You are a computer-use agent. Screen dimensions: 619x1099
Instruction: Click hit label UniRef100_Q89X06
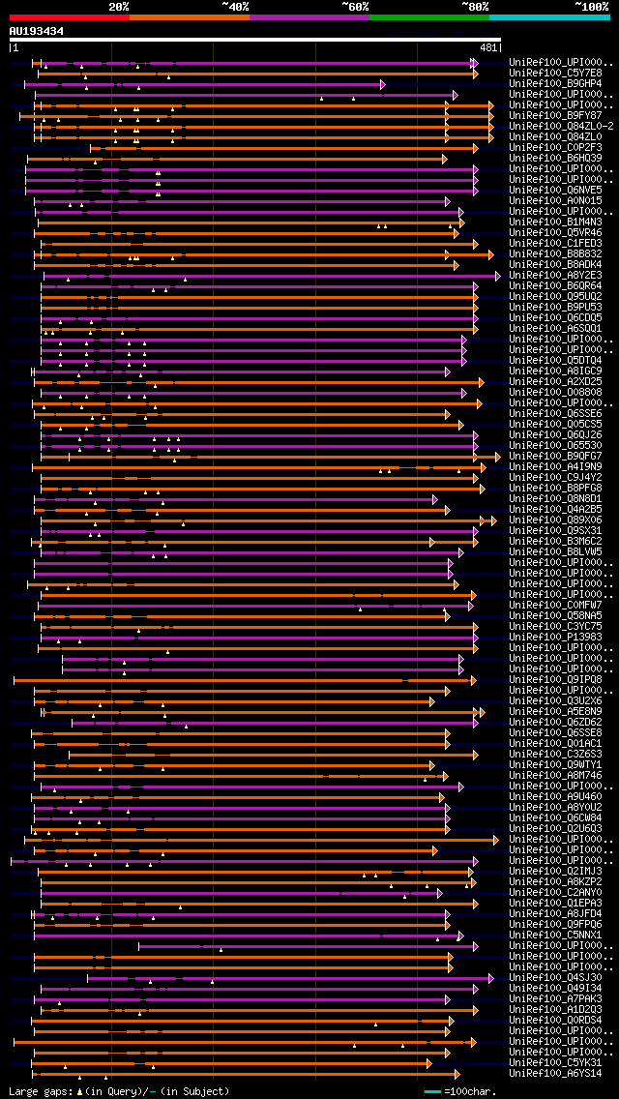[x=555, y=520]
